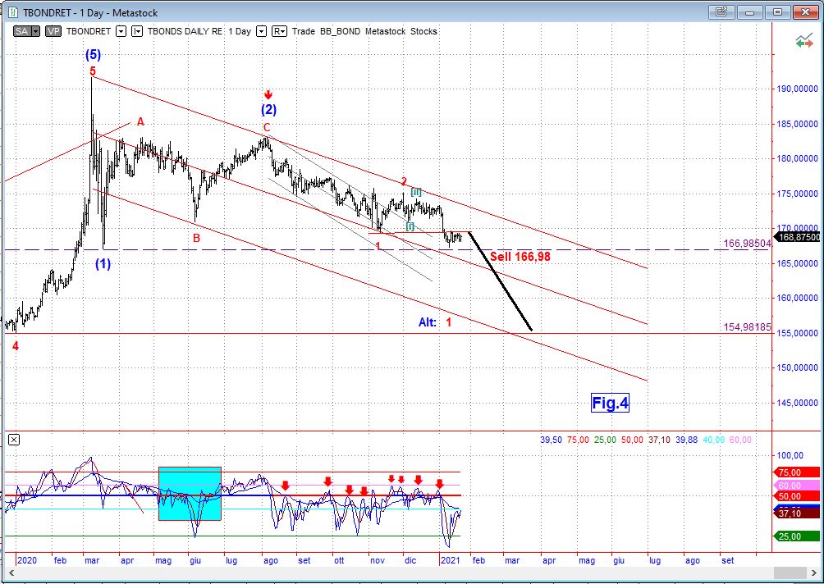Select the blue (2) wave label
Image resolution: width=824 pixels, height=584 pixels.
[x=268, y=109]
